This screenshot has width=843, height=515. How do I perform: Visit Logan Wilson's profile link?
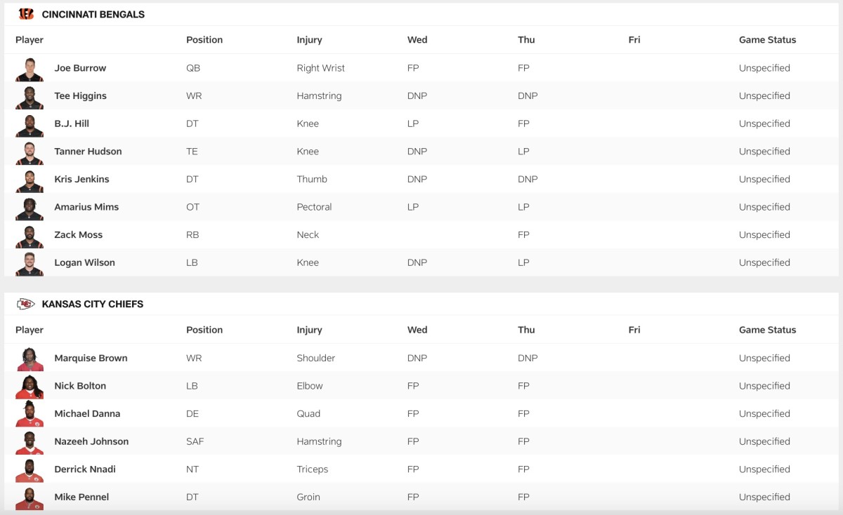tap(84, 262)
